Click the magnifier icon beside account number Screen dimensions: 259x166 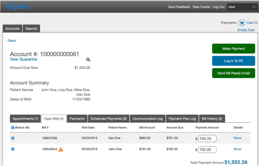coord(88,59)
